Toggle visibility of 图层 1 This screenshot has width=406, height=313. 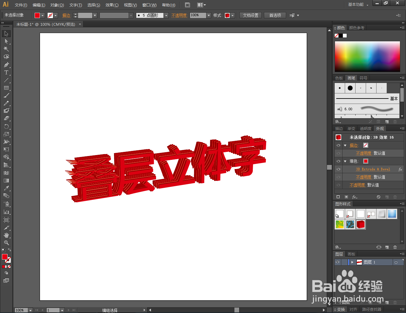[x=337, y=262]
